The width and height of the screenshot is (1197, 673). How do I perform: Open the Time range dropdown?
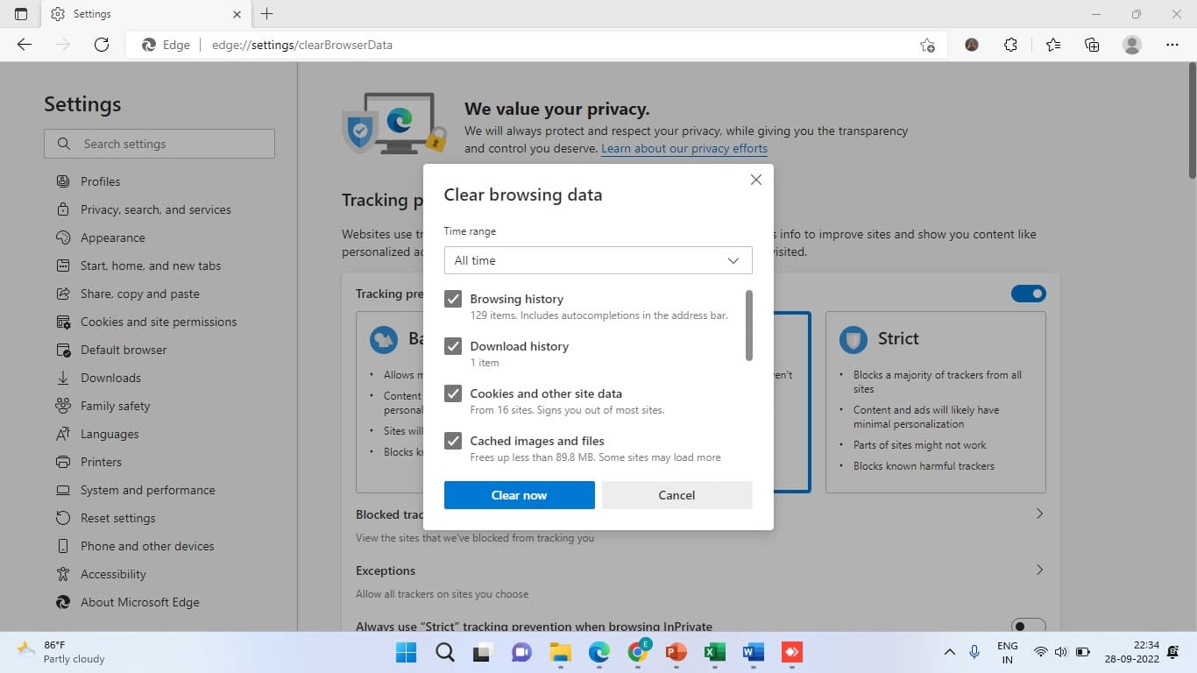click(598, 260)
